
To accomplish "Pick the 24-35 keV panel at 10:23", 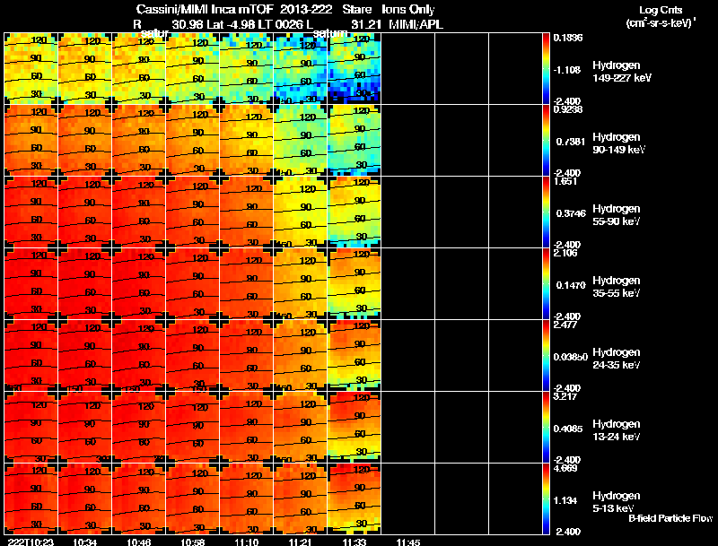I will 31,356.
